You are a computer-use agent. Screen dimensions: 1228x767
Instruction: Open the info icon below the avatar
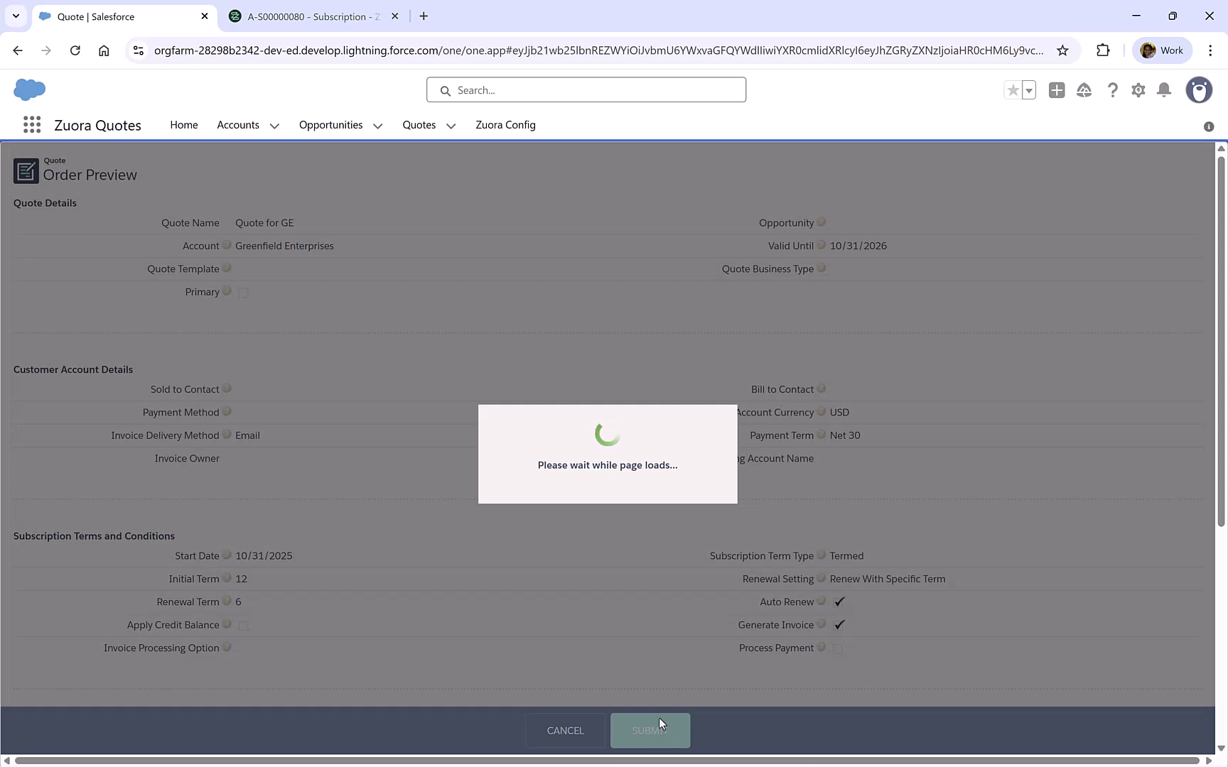[x=1208, y=126]
